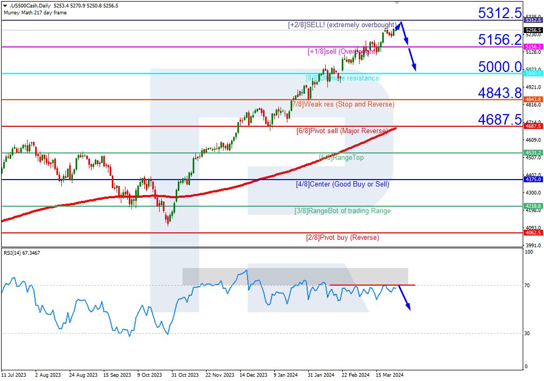Screen dimensions: 544x381
Task: Select the [6/8]Pivot sell (Major Reverse) label
Action: pyautogui.click(x=342, y=131)
